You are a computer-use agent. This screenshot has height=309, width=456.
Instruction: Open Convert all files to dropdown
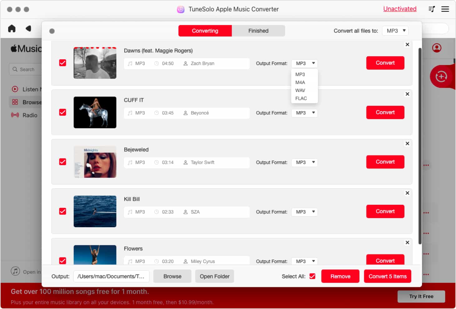point(395,31)
